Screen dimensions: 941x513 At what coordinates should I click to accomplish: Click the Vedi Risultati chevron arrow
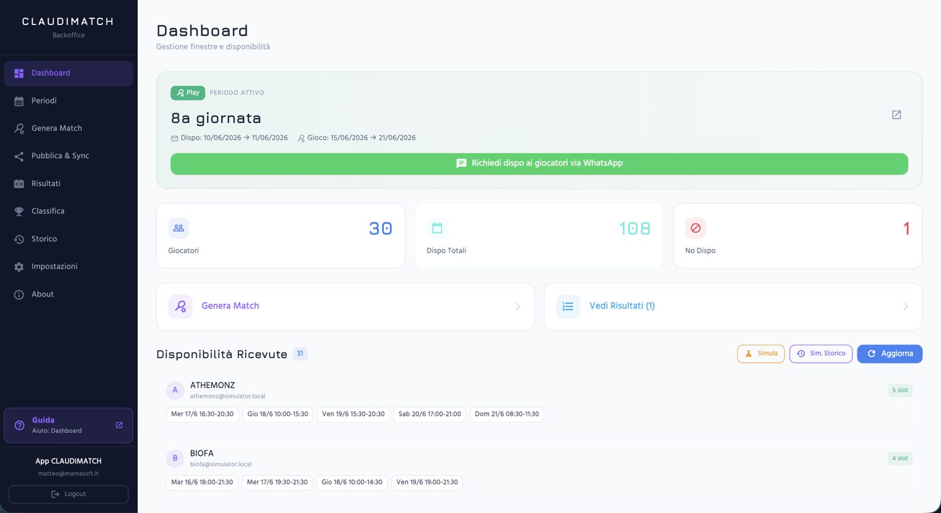[905, 307]
